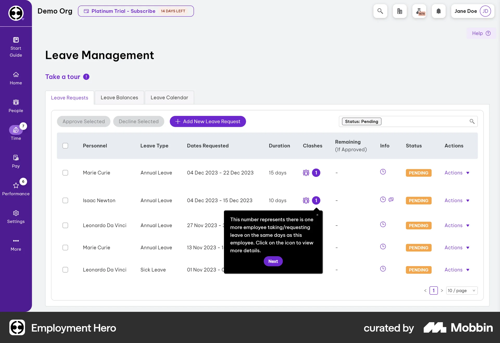Start the Take a tour walkthrough
The width and height of the screenshot is (500, 343).
63,77
